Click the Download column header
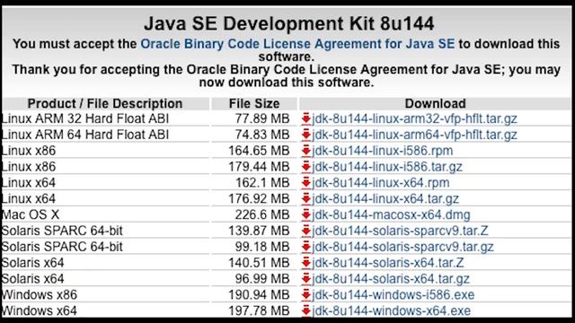Image resolution: width=575 pixels, height=323 pixels. click(435, 104)
